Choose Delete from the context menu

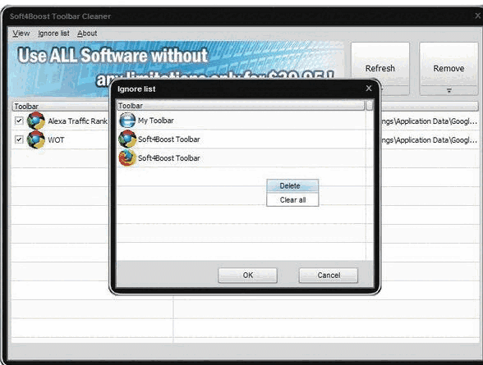pos(292,185)
